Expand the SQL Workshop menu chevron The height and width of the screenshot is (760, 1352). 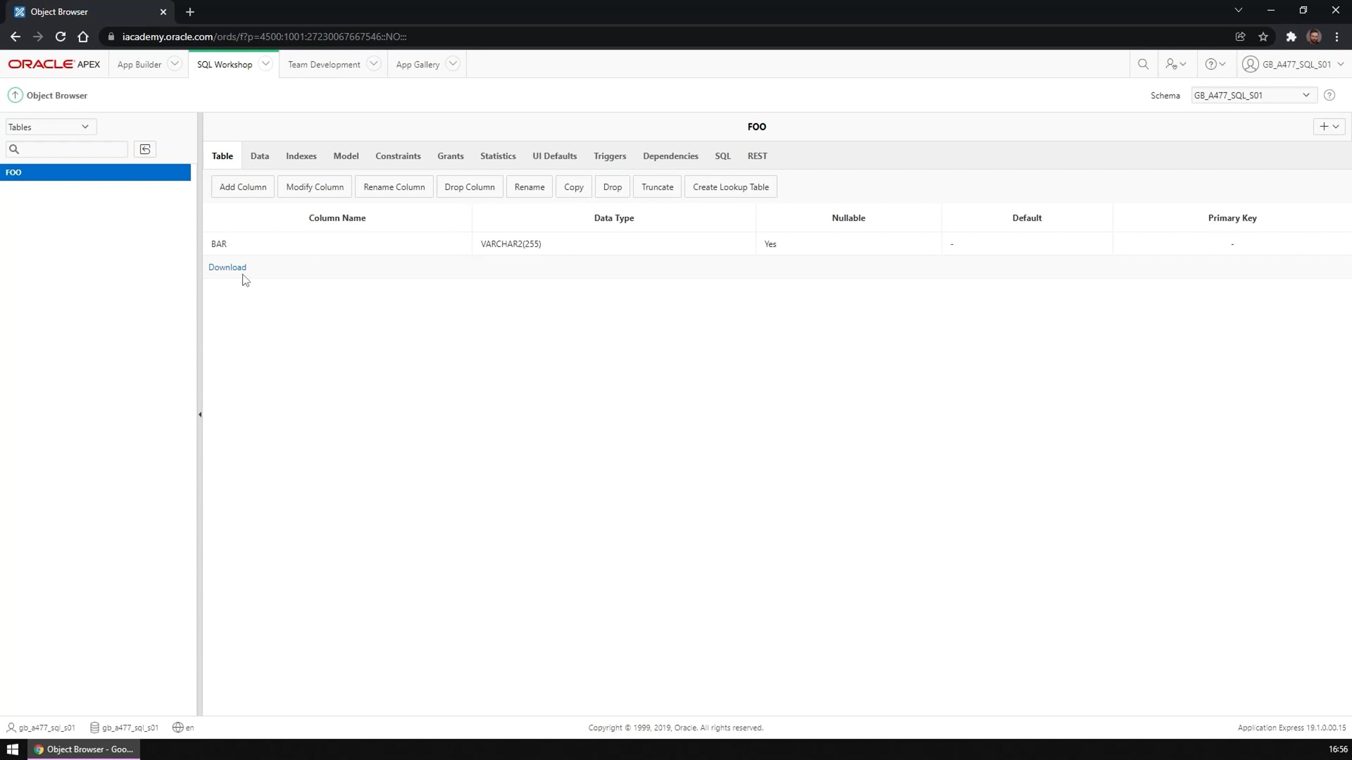265,64
